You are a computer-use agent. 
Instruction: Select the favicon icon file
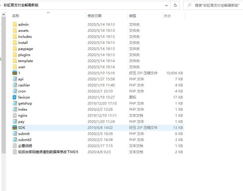[x=14, y=97]
